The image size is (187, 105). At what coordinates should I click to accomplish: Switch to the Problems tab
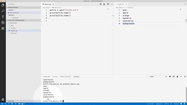(47, 77)
